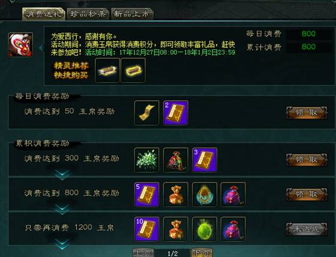The width and height of the screenshot is (336, 257).
Task: Click the green egg reward in 1200 row
Action: 204,229
